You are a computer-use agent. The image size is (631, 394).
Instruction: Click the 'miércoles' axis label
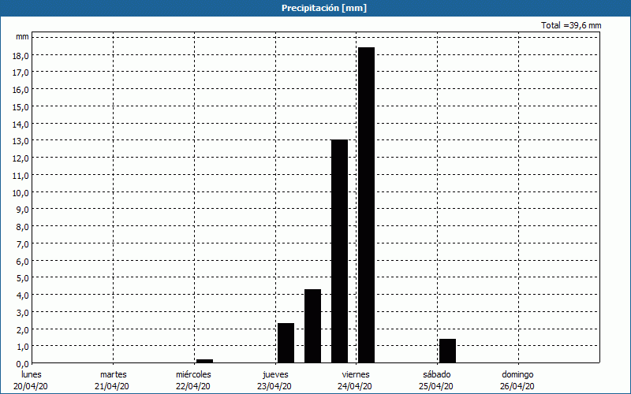click(x=193, y=374)
